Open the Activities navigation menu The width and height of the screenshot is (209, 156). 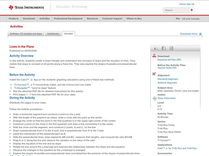pos(44,19)
